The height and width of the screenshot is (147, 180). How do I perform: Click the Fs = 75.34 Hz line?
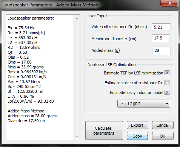[21, 28]
